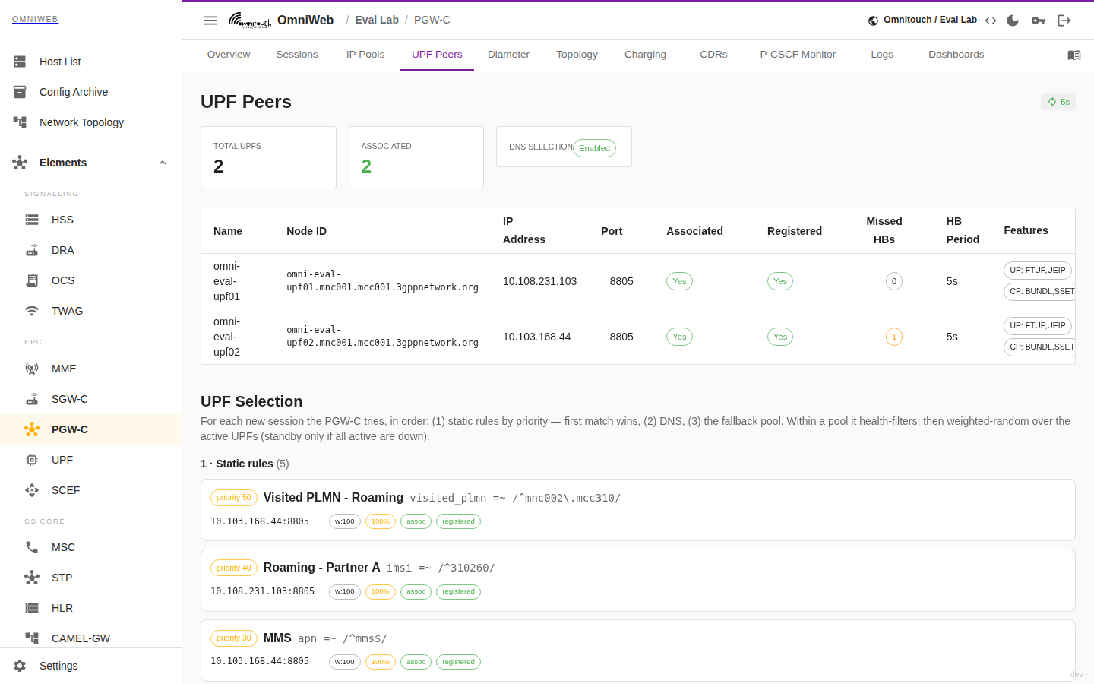Viewport: 1094px width, 684px height.
Task: Open Host List in sidebar
Action: point(91,62)
